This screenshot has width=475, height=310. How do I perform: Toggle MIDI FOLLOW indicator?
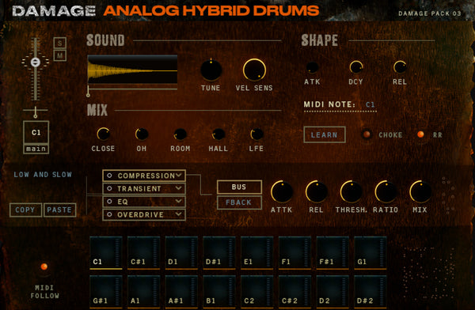44,267
